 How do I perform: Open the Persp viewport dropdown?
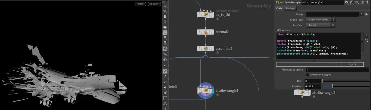(x=141, y=4)
